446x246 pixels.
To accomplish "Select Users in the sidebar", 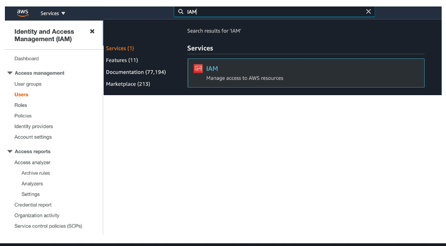I will click(x=21, y=95).
